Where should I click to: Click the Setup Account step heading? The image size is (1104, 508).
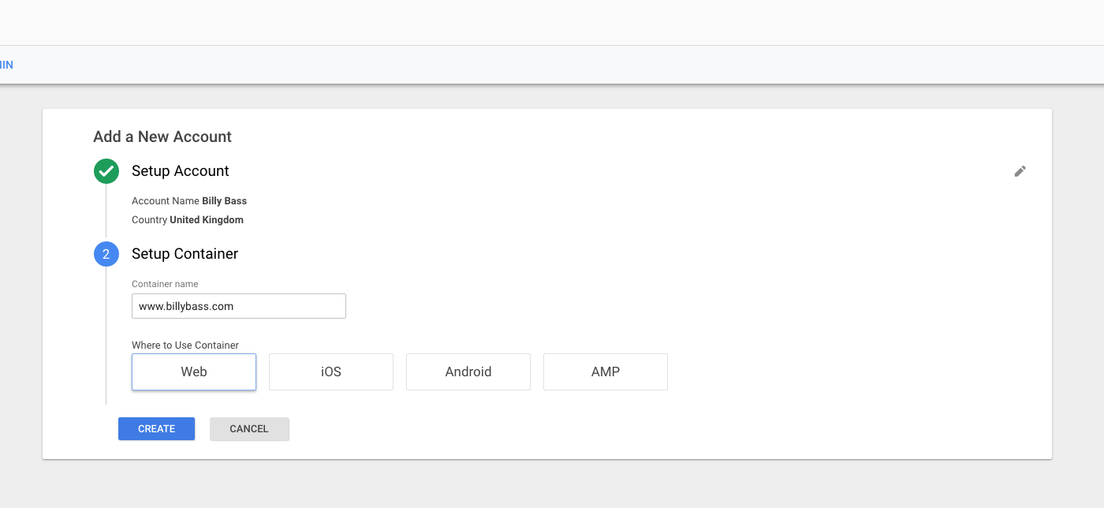tap(181, 171)
